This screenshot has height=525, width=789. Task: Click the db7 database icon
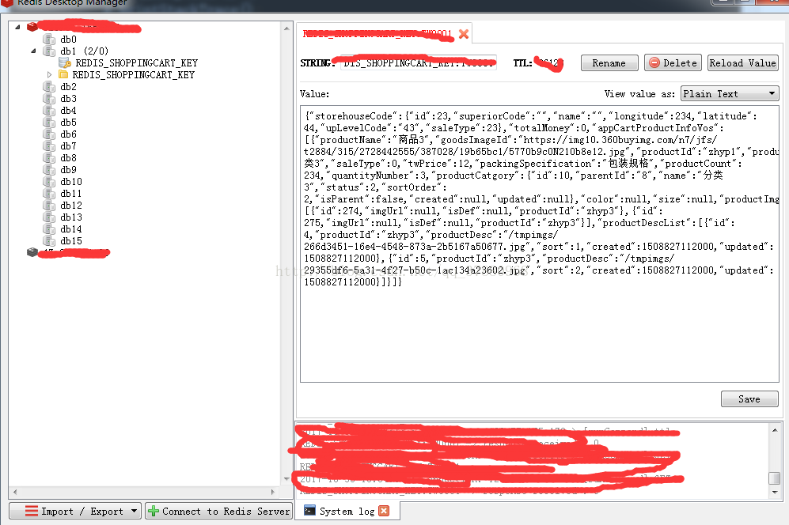click(x=49, y=145)
